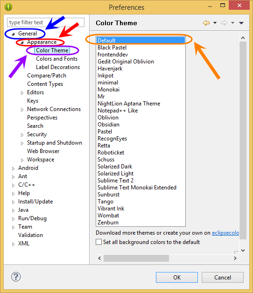This screenshot has height=293, width=253.
Task: Open the help question mark icon
Action: coord(16,277)
